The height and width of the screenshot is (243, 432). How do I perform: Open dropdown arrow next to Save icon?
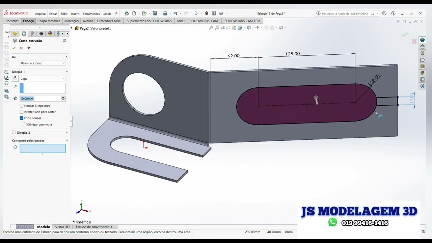pos(159,13)
